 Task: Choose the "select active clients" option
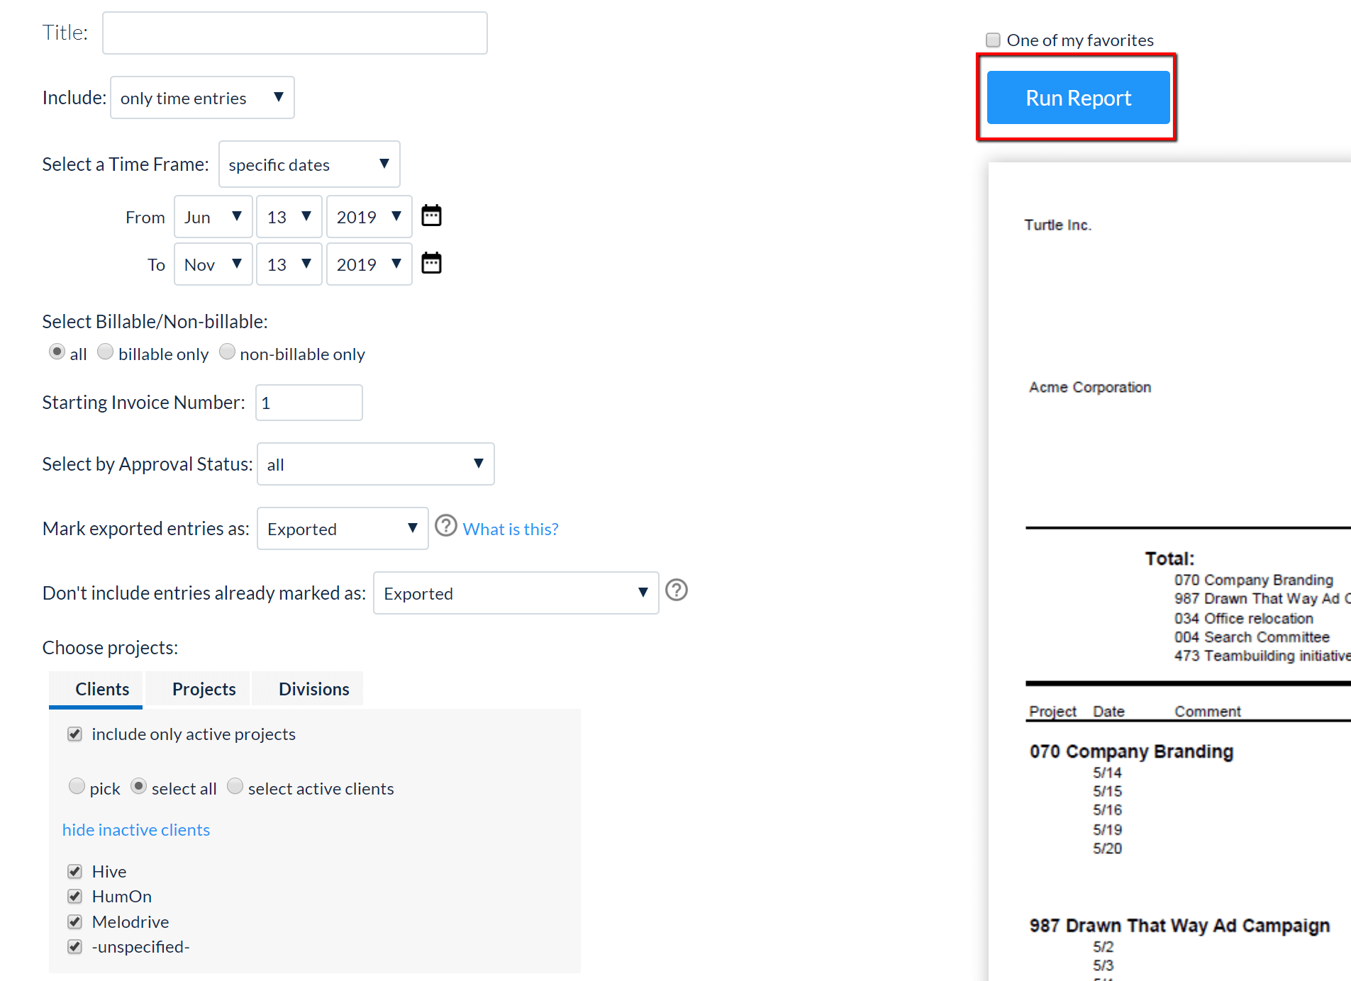(x=235, y=786)
